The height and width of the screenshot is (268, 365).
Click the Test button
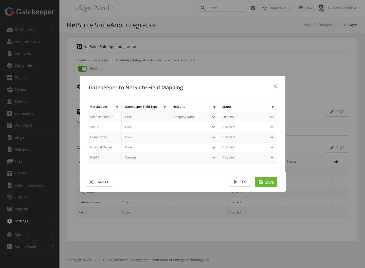(241, 182)
